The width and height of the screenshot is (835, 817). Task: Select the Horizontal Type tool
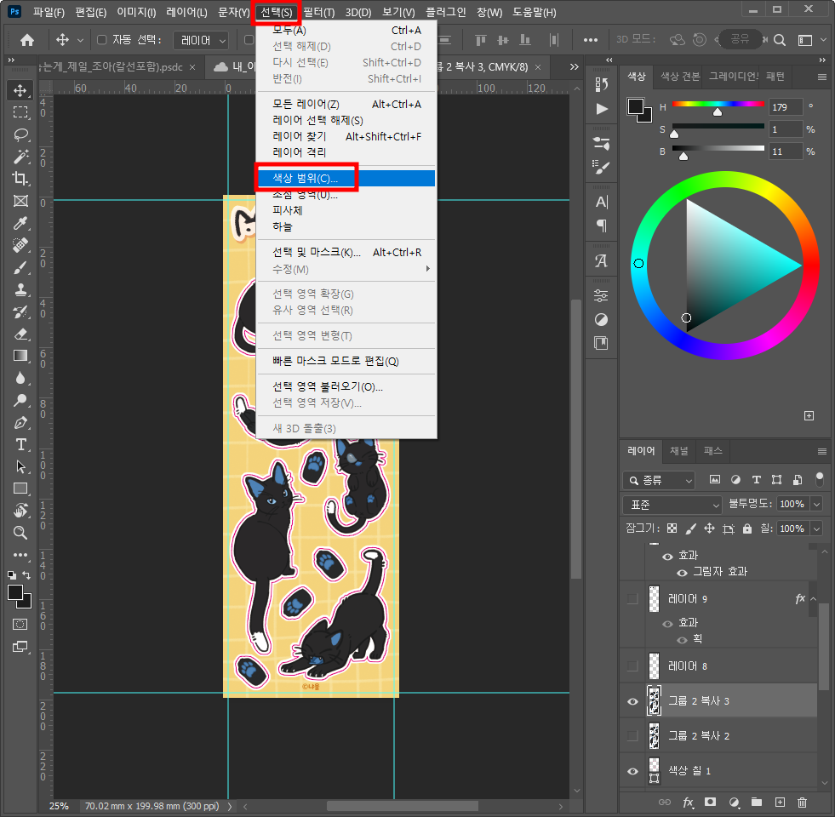(x=20, y=444)
